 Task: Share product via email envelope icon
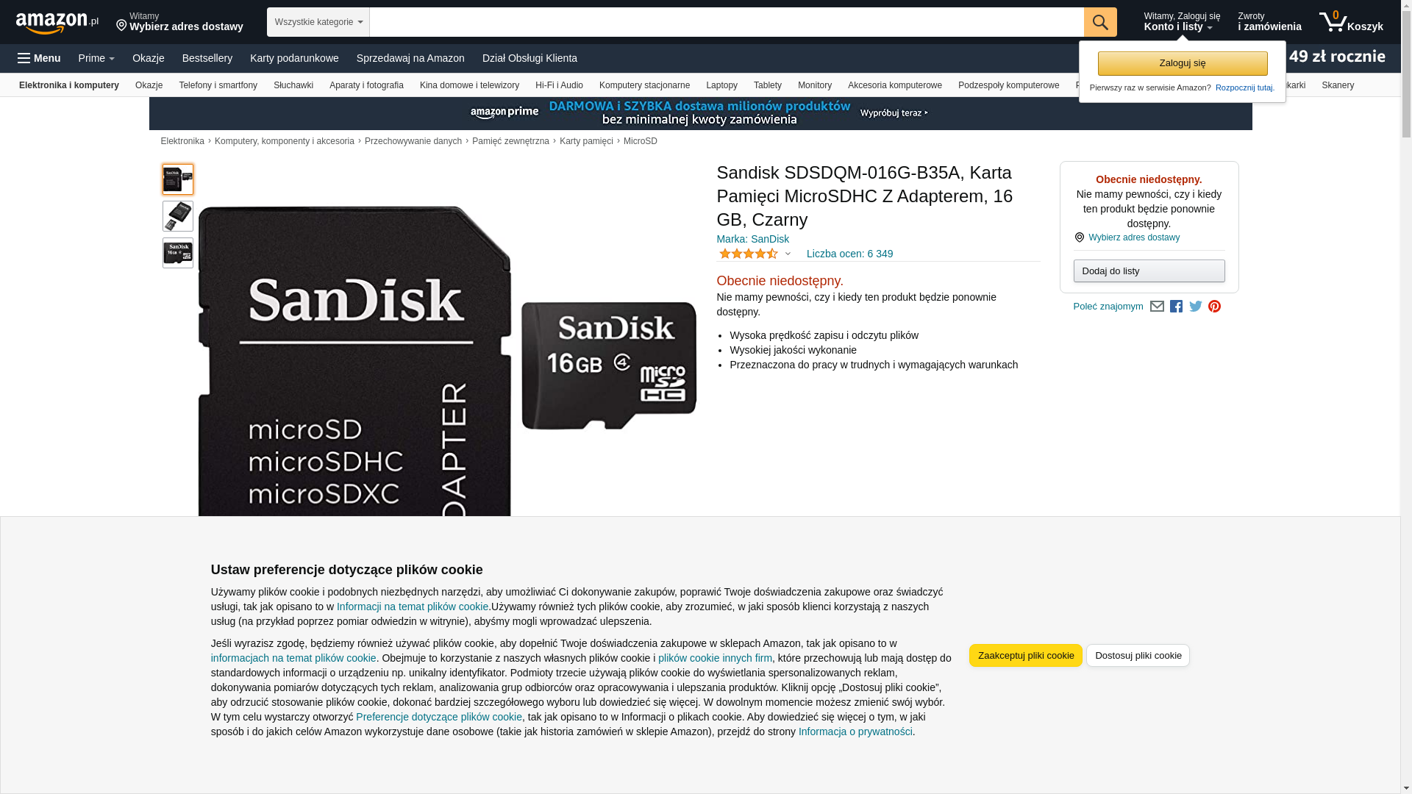coord(1157,307)
